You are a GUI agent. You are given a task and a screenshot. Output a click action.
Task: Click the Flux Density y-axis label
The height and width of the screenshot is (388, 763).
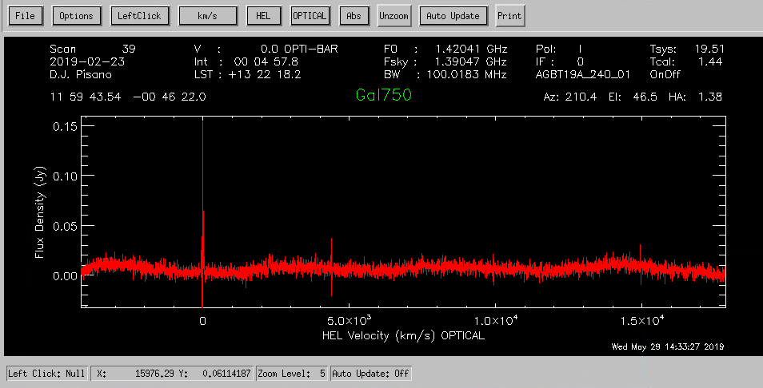39,212
